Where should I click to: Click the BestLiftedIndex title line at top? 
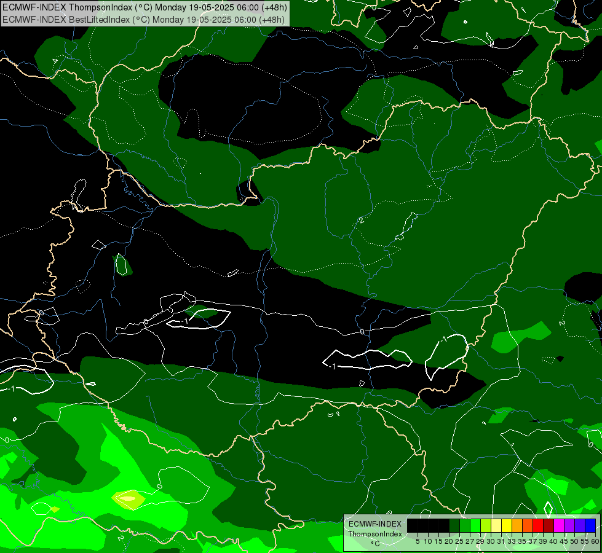144,19
